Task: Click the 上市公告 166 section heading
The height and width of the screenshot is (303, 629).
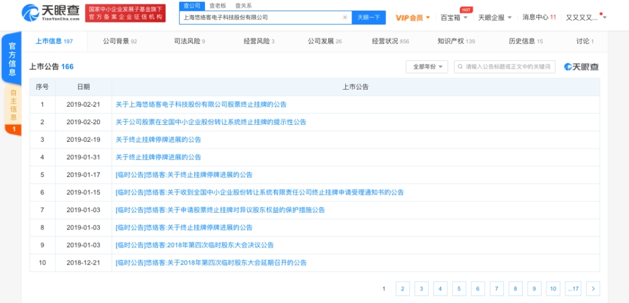Action: pyautogui.click(x=52, y=67)
